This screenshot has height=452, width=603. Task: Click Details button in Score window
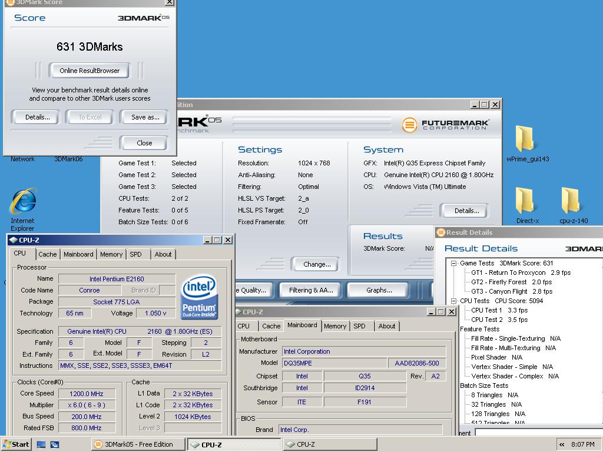point(35,117)
